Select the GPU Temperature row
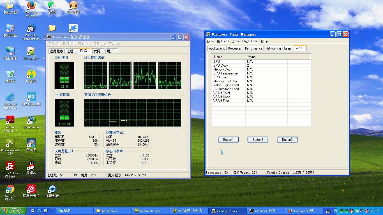The height and width of the screenshot is (215, 383). 225,73
